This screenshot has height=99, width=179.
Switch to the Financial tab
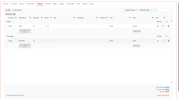(48, 4)
